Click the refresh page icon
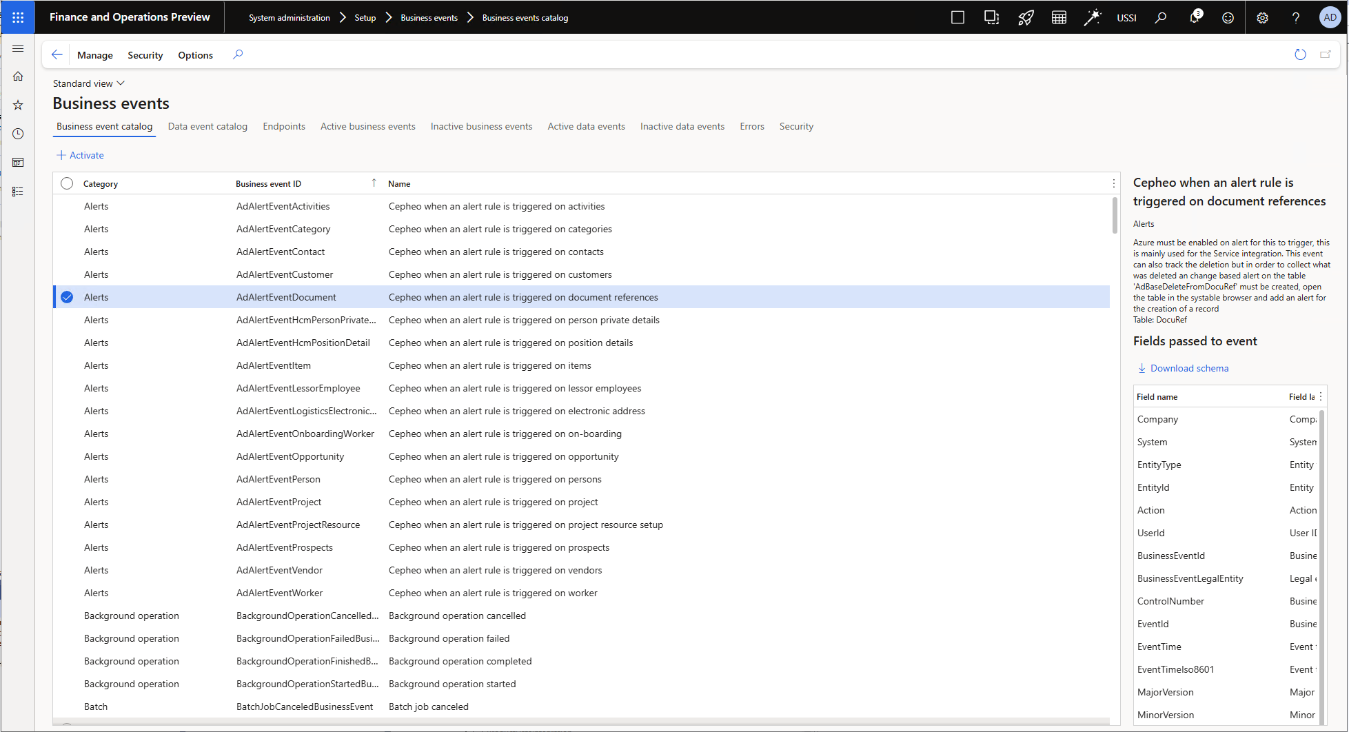Screen dimensions: 1349x732 (x=1300, y=54)
